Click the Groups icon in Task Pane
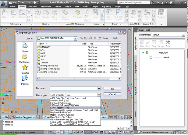The height and width of the screenshot is (135, 188). (x=161, y=44)
